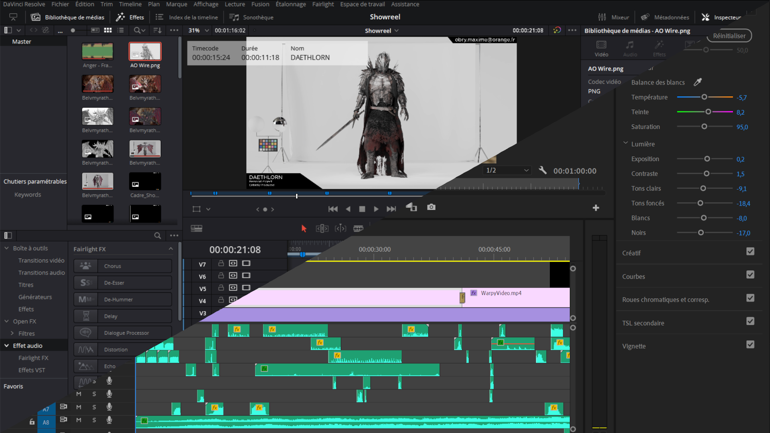Switch media pool to metadata view
Image resolution: width=770 pixels, height=433 pixels.
click(x=95, y=30)
